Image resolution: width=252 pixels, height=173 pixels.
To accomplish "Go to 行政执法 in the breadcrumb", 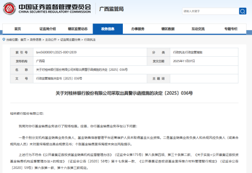I will tap(90, 40).
